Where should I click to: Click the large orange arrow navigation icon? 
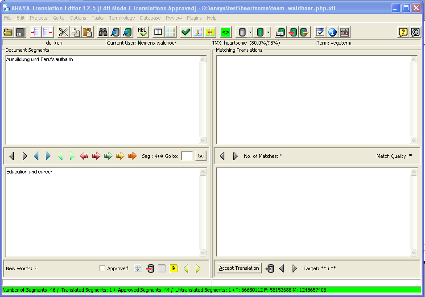(132, 156)
